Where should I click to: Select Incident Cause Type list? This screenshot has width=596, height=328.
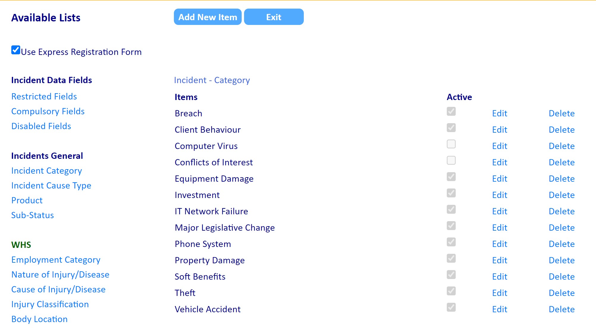point(51,186)
